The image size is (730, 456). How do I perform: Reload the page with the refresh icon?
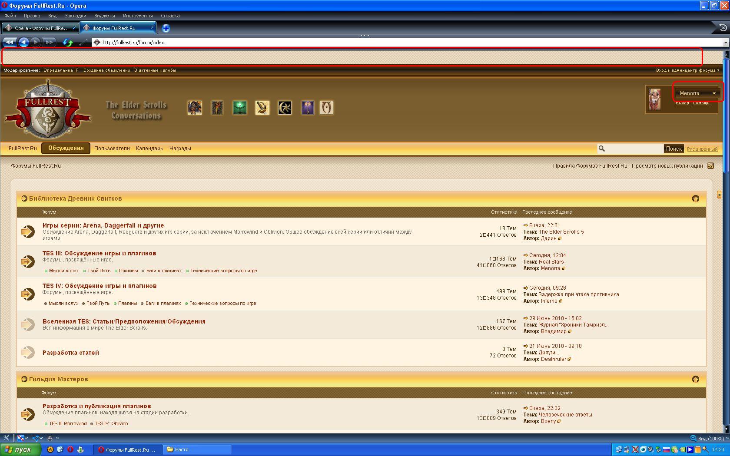click(68, 42)
